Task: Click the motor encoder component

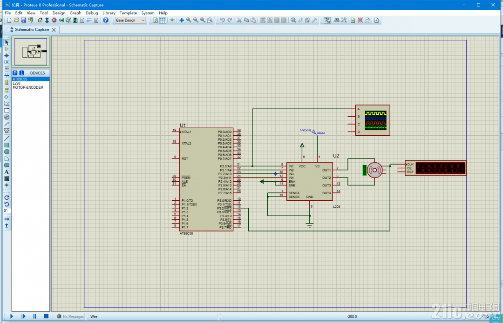Action: coord(374,170)
